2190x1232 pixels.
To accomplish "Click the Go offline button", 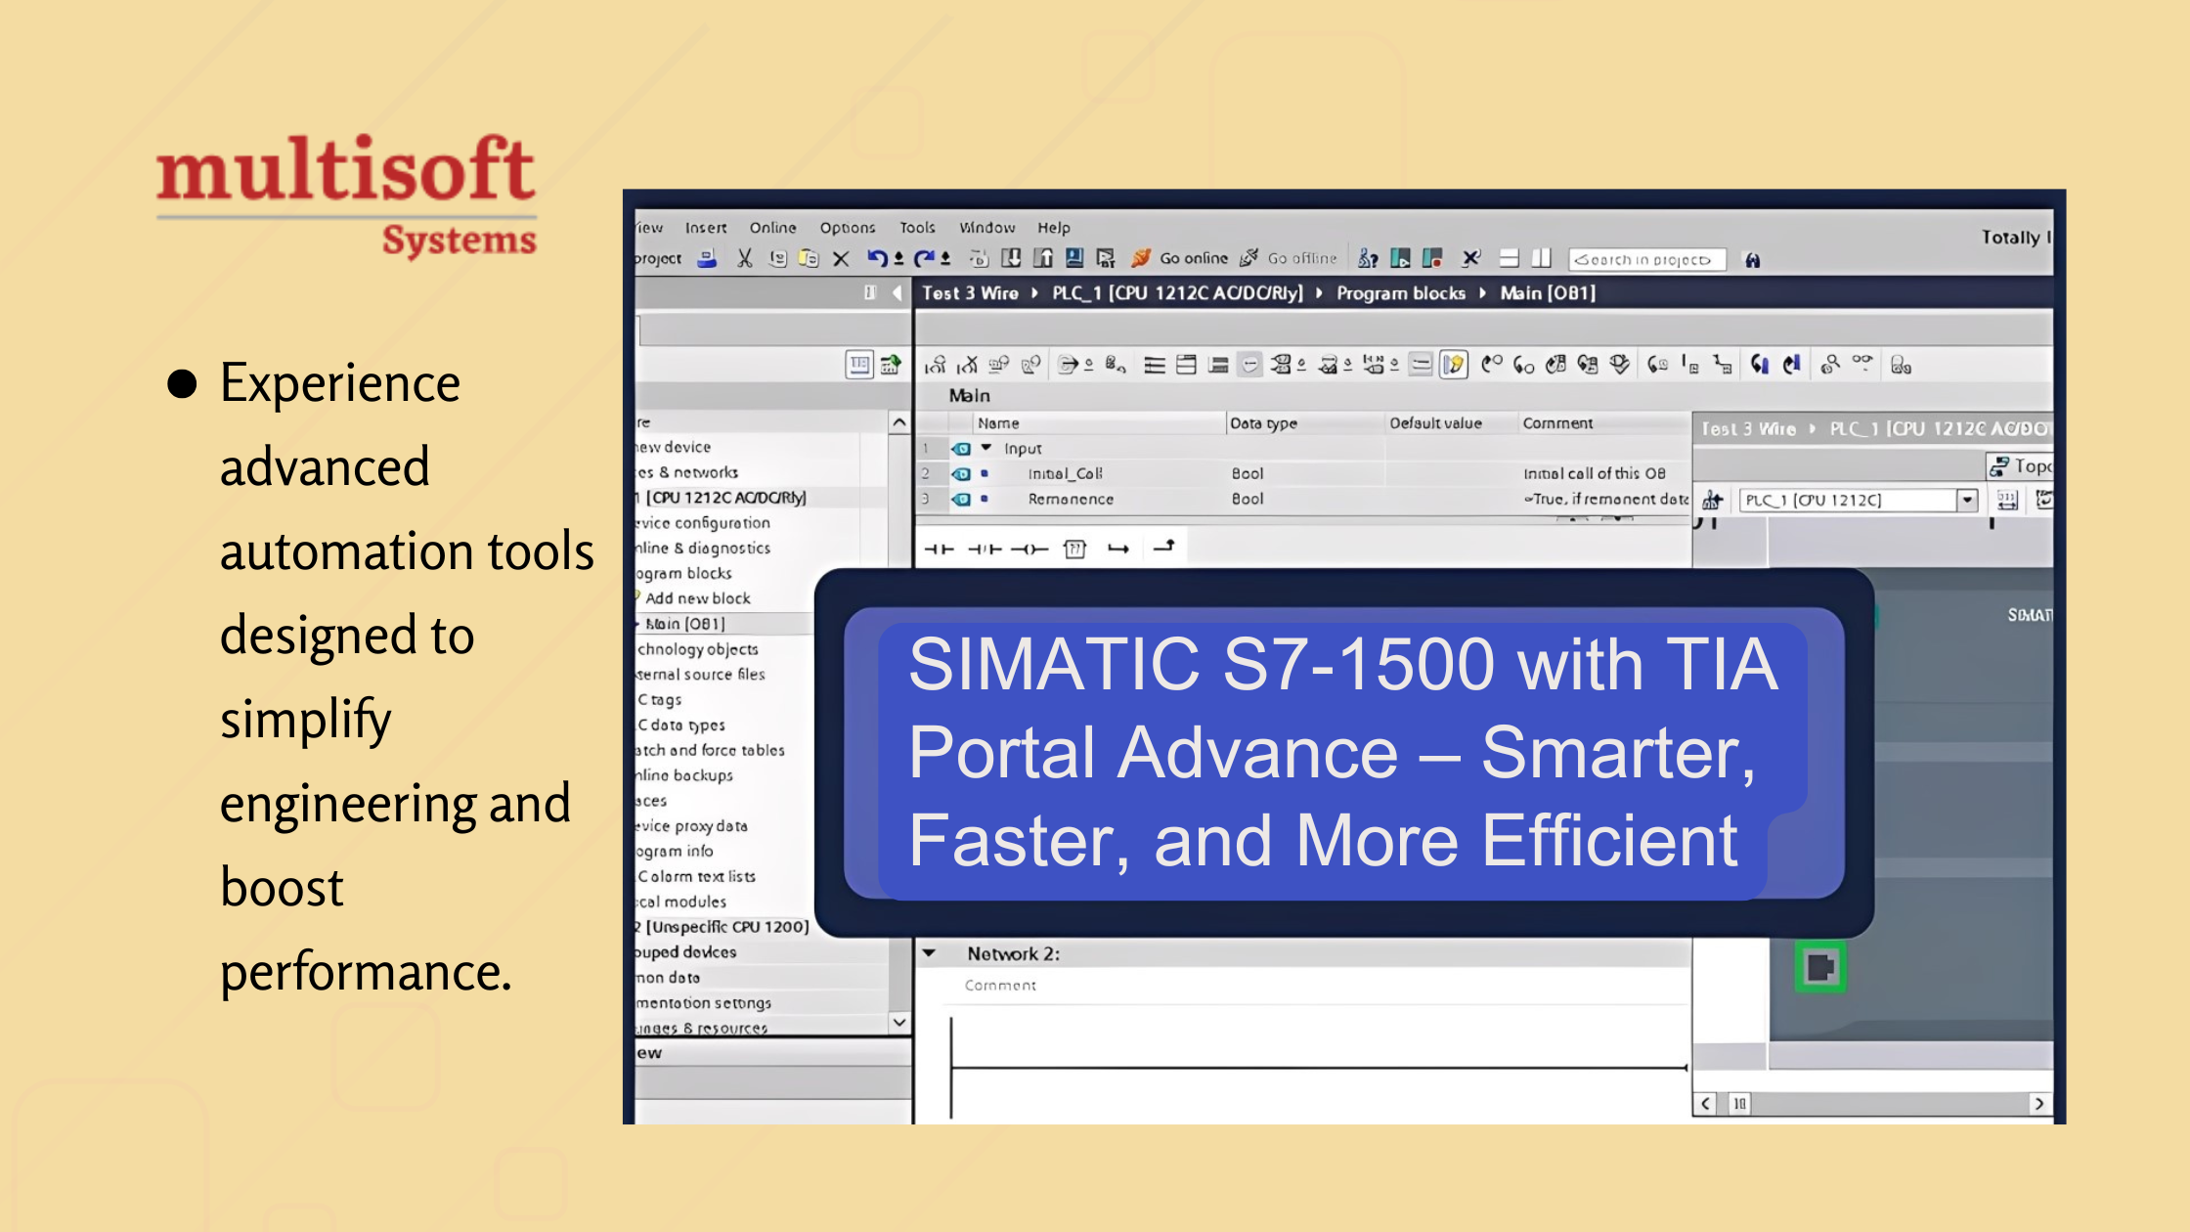I will [1289, 258].
